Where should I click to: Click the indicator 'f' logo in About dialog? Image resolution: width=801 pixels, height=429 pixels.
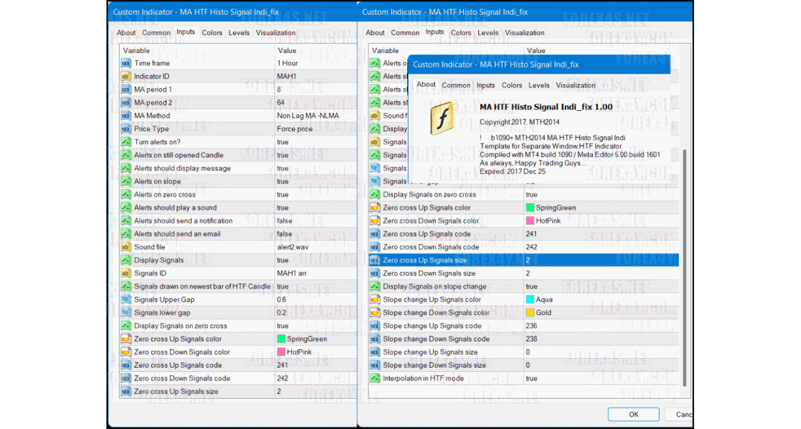coord(442,119)
